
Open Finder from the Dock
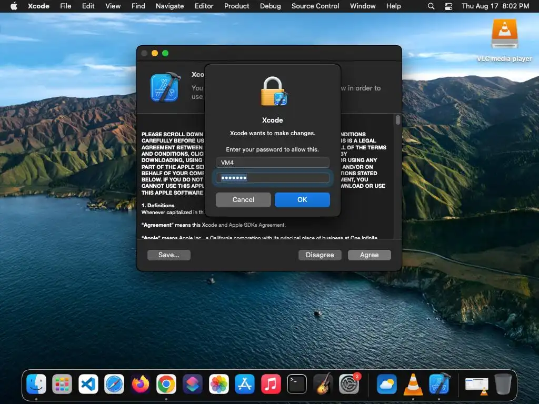pyautogui.click(x=36, y=383)
